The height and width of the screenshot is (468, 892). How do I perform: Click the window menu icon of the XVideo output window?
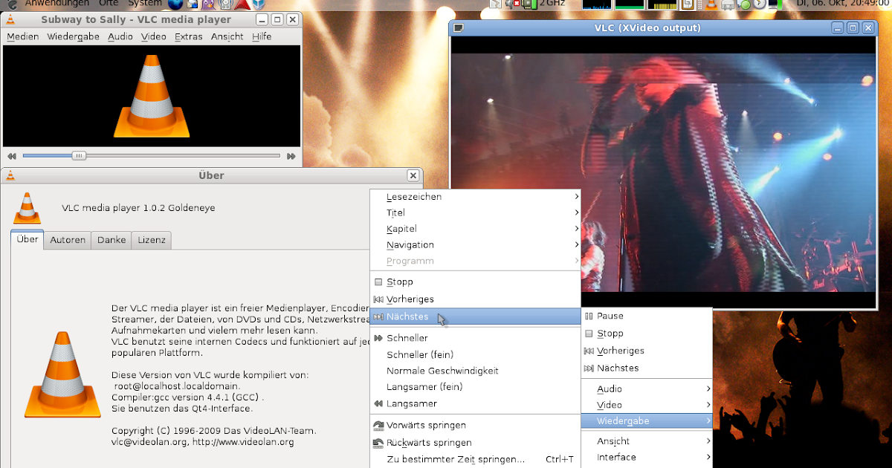coord(459,28)
